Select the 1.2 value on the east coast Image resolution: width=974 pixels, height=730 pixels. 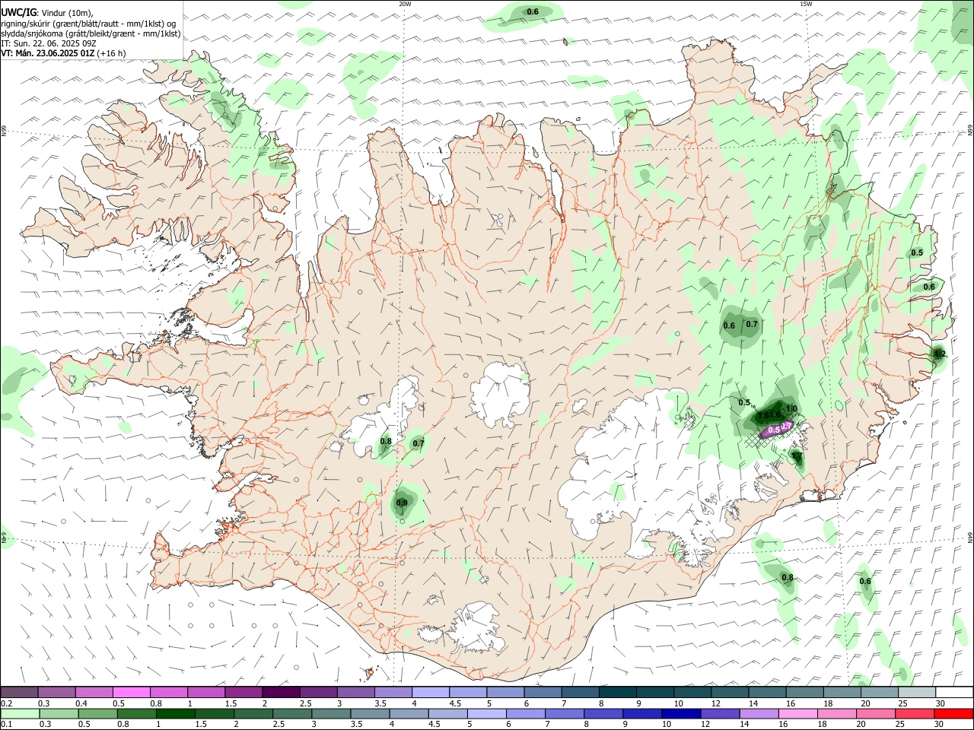point(940,354)
